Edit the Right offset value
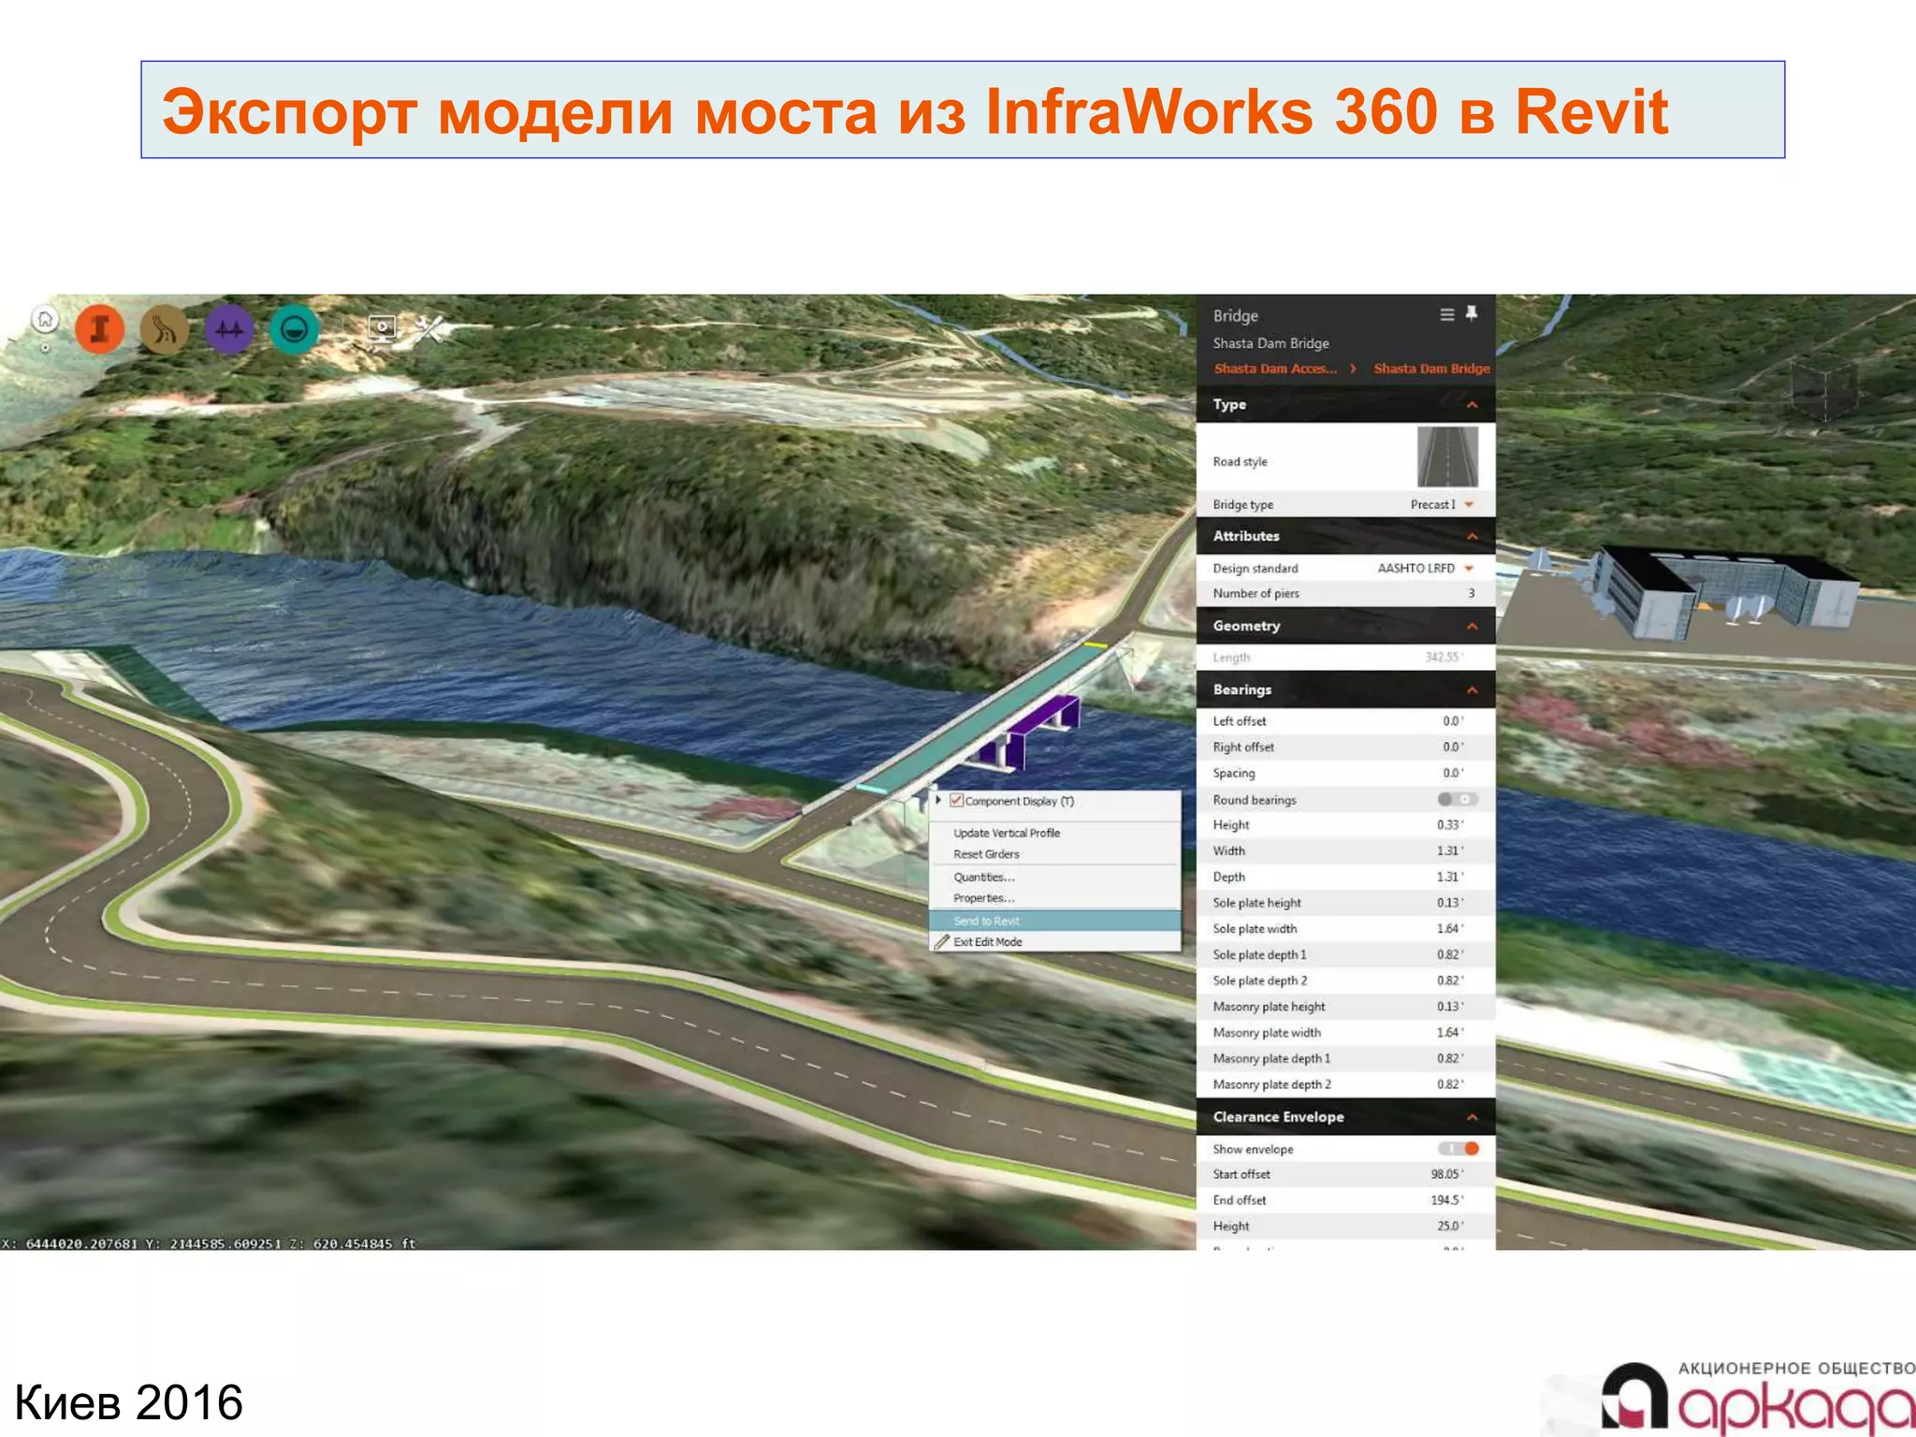 (x=1453, y=748)
